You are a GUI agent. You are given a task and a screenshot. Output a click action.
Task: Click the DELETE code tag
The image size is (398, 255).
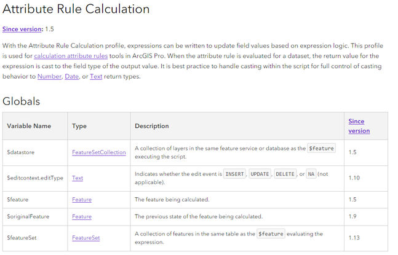click(x=285, y=174)
